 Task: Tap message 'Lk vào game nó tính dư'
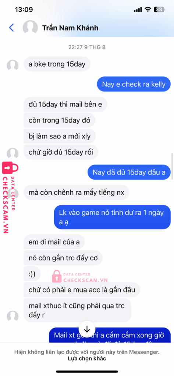click(112, 217)
